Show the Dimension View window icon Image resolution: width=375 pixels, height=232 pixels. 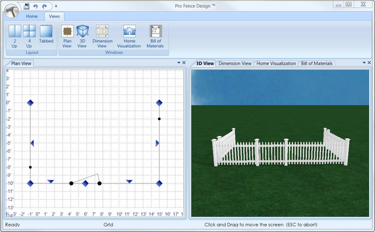pyautogui.click(x=102, y=31)
